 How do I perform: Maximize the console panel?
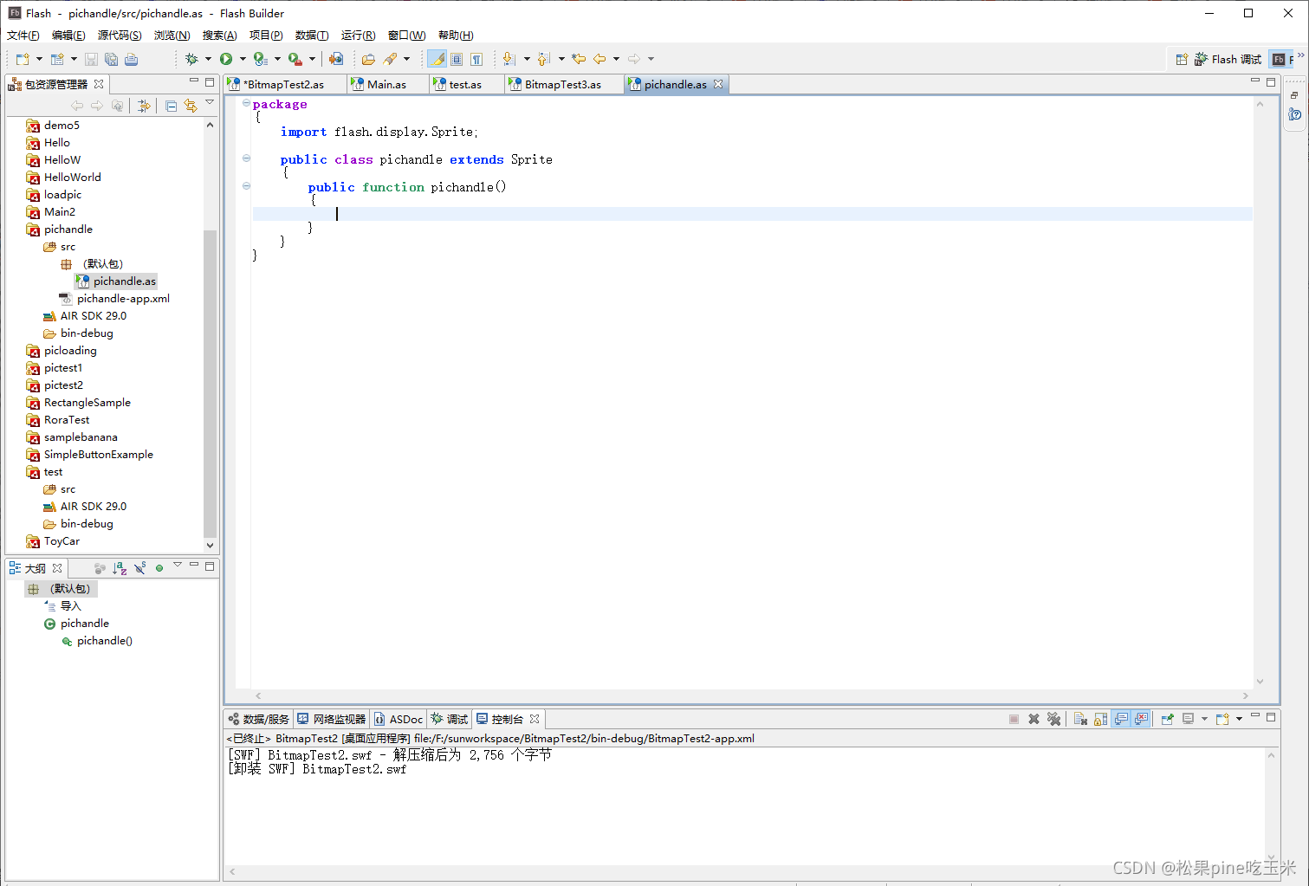point(1271,716)
